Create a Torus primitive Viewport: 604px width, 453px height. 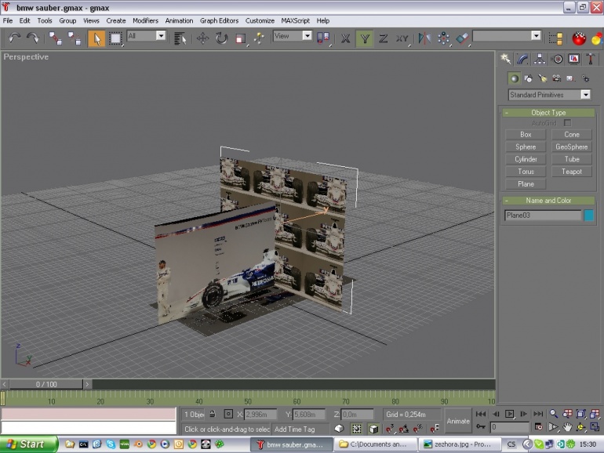526,172
